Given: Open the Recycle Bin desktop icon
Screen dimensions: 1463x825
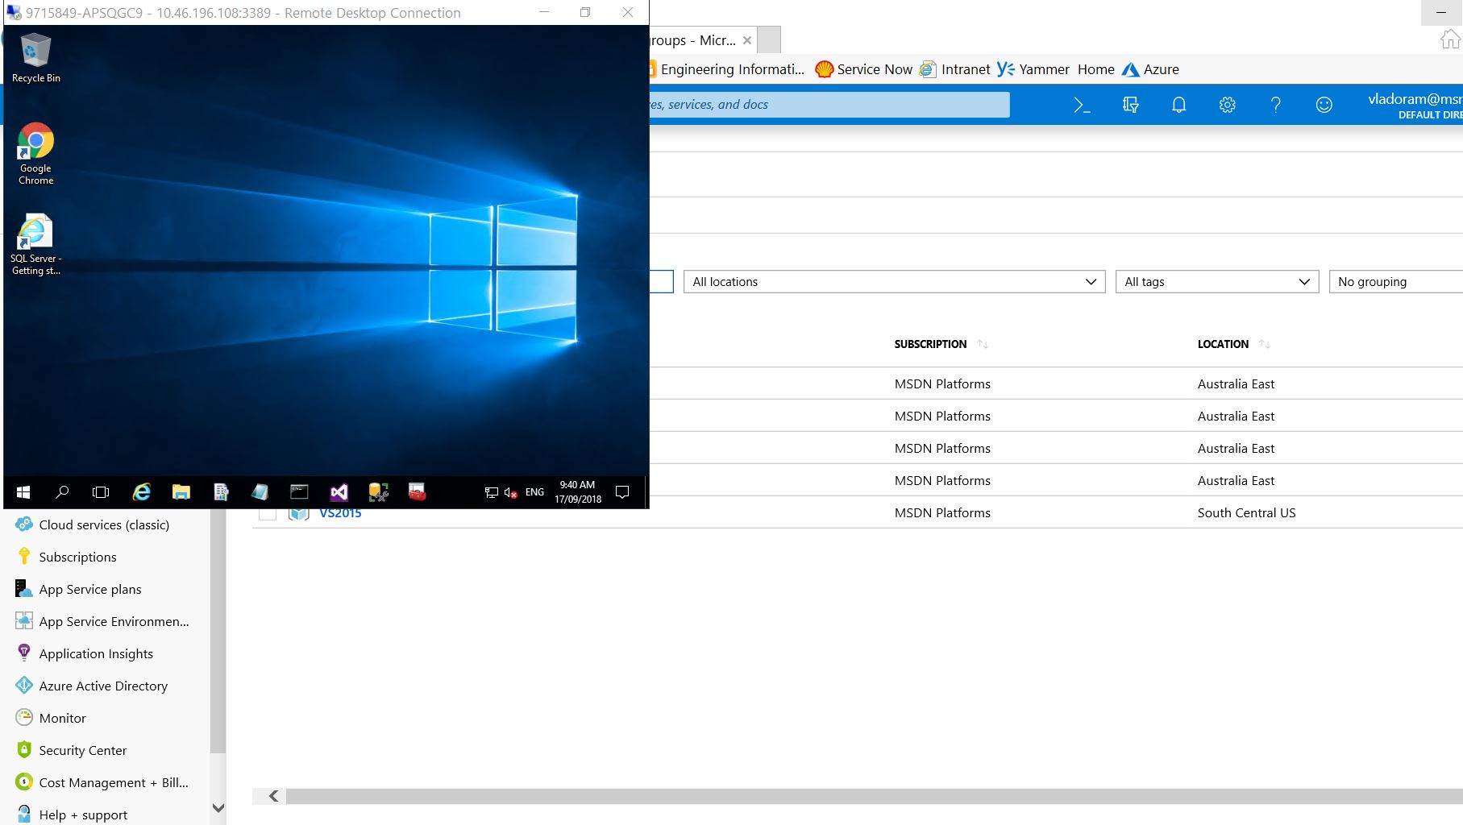Looking at the screenshot, I should click(x=35, y=58).
